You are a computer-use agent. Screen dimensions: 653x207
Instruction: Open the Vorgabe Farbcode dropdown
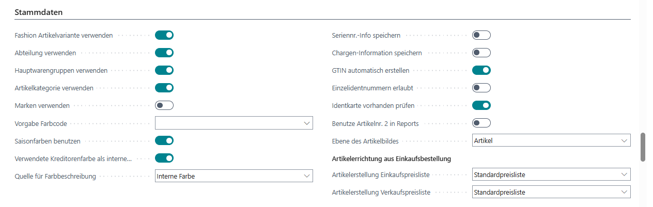[234, 123]
